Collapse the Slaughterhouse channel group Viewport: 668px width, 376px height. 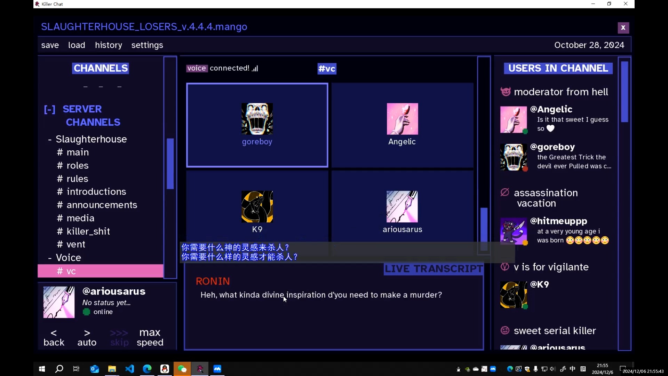(50, 140)
